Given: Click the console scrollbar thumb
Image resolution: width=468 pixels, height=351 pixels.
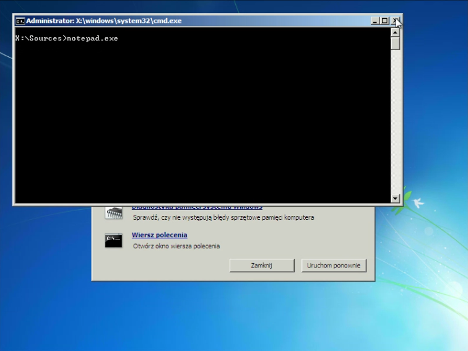Looking at the screenshot, I should [x=395, y=43].
